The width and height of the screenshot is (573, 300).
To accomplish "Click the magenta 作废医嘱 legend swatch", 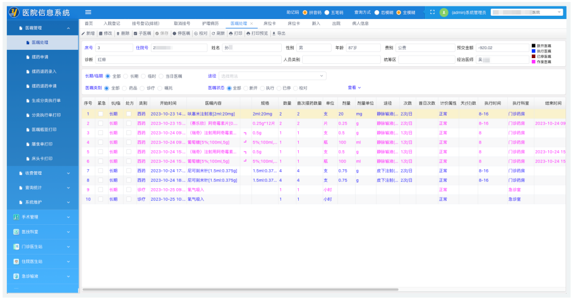I will pyautogui.click(x=533, y=61).
